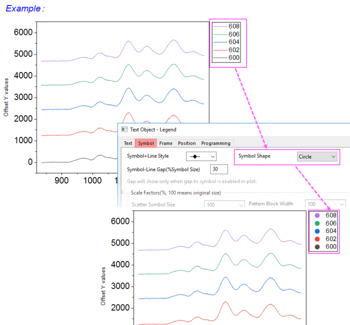Click green line entry 606 in top legend

coord(227,34)
